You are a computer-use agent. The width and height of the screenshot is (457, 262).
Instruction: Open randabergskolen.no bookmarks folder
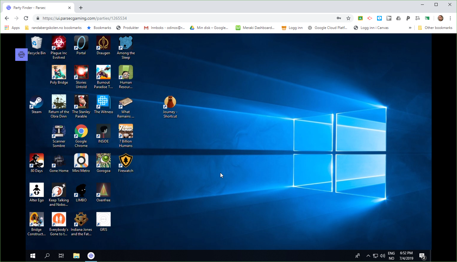coord(53,28)
